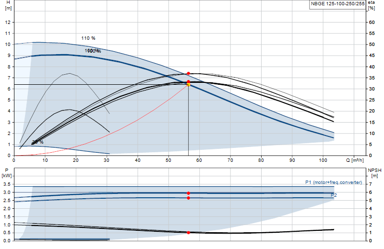384x249 pixels.
Task: Select the yellow duty point marker
Action: tap(188, 85)
